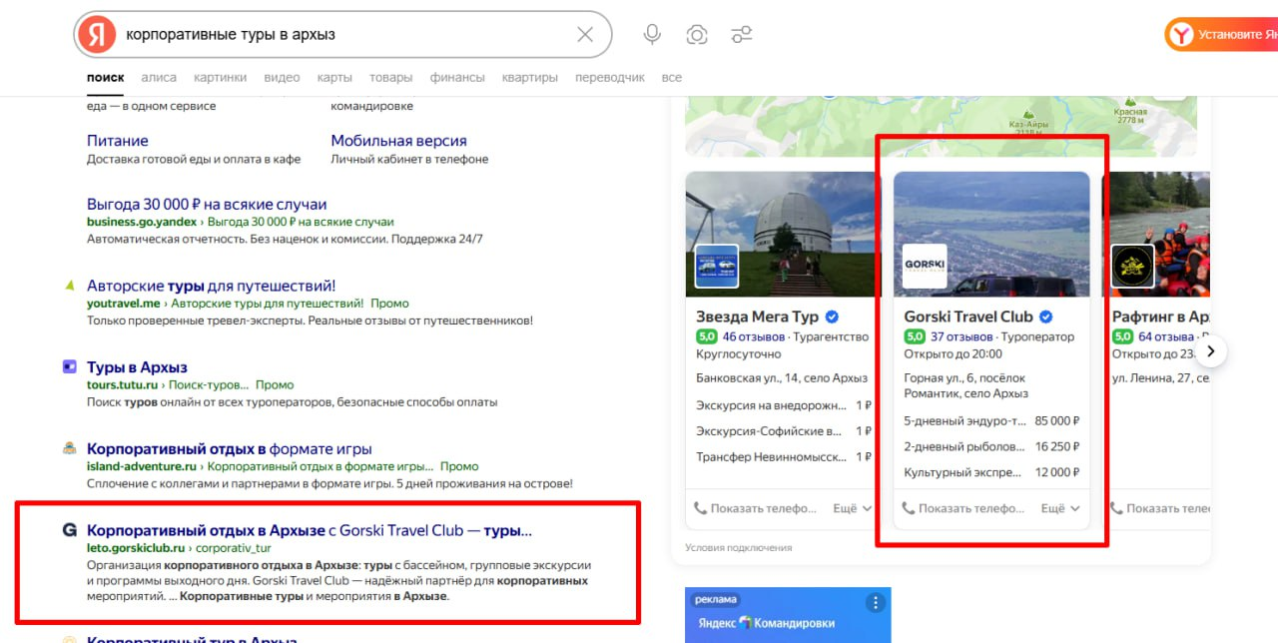Open the видео tab
This screenshot has width=1278, height=643.
pyautogui.click(x=282, y=77)
